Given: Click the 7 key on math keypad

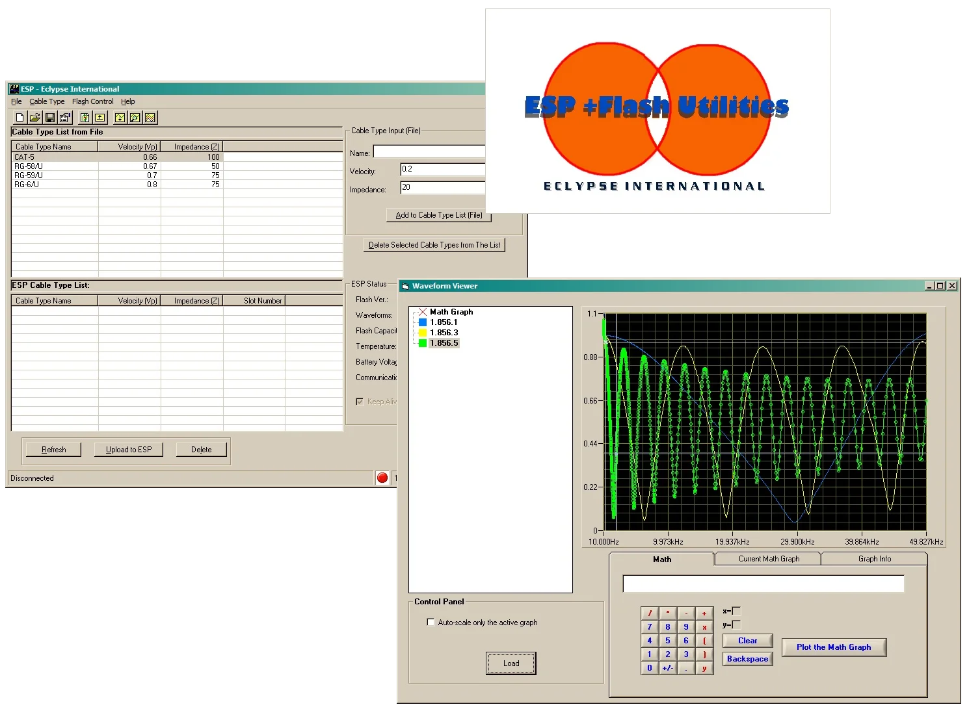Looking at the screenshot, I should (x=649, y=627).
